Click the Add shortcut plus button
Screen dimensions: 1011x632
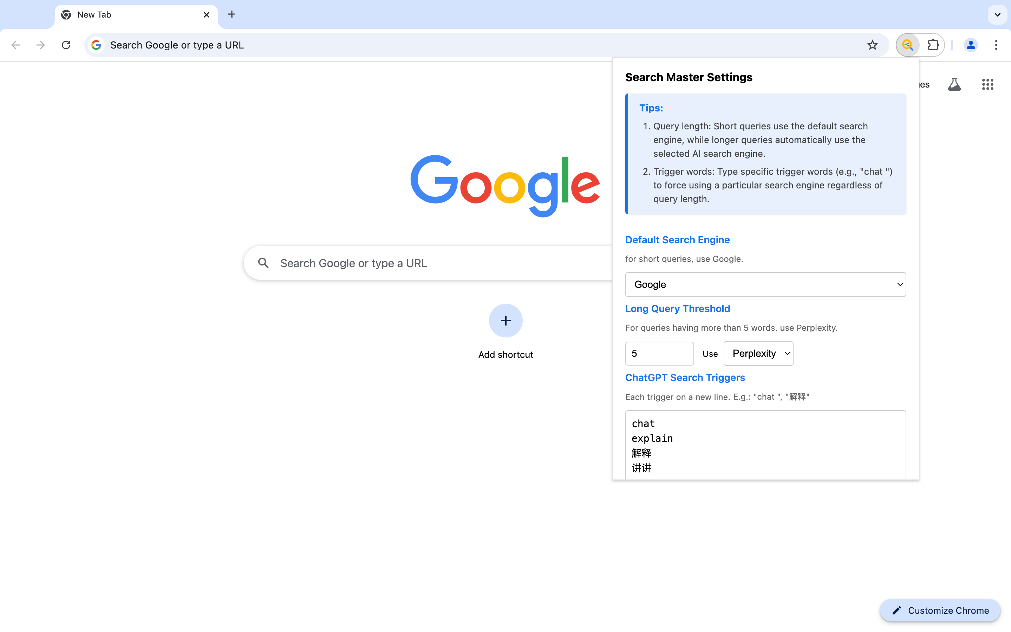click(506, 321)
